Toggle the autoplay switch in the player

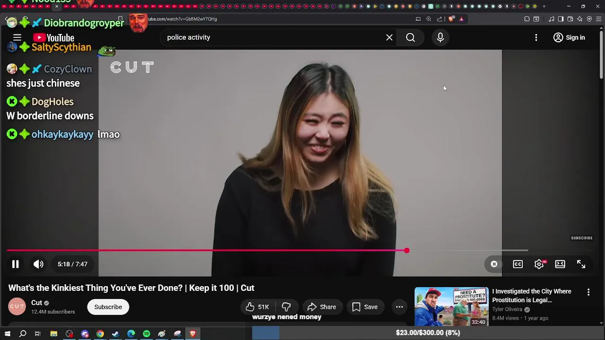click(x=494, y=264)
